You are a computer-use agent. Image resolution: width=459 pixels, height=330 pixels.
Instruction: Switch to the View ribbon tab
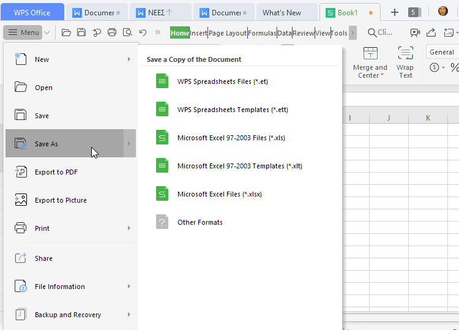[323, 33]
